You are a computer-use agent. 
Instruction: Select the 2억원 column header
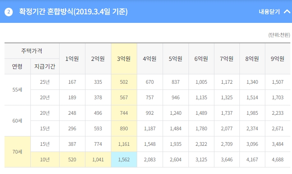(98, 59)
